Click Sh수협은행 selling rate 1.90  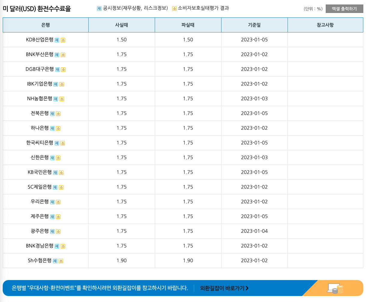coord(188,261)
